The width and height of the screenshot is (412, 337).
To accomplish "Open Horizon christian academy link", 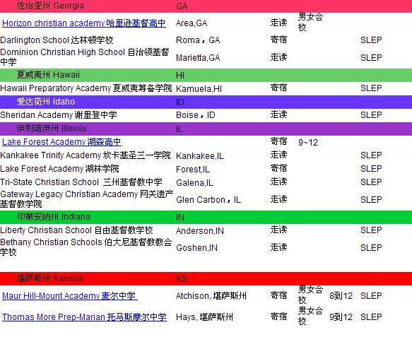I will [84, 23].
